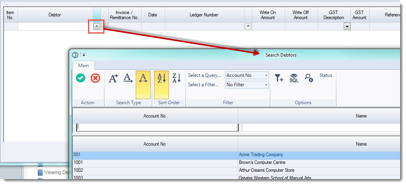The height and width of the screenshot is (185, 406).
Task: Open the Select a Filter combo box
Action: click(247, 85)
